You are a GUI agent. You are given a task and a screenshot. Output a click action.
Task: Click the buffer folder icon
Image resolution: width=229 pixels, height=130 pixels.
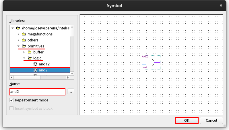[x=30, y=52]
